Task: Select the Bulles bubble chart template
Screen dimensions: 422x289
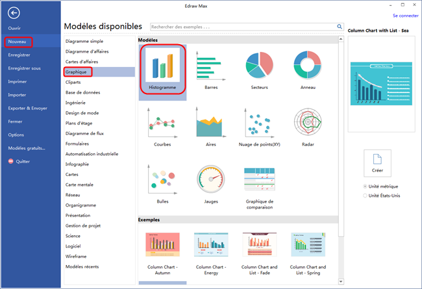Action: pos(162,184)
